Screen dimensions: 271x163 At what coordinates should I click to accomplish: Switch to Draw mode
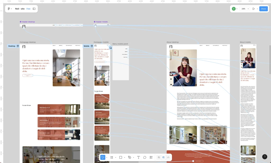pyautogui.click(x=159, y=157)
